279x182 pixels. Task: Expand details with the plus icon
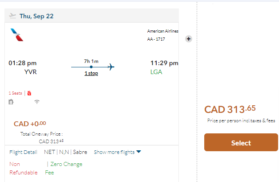click(x=188, y=39)
